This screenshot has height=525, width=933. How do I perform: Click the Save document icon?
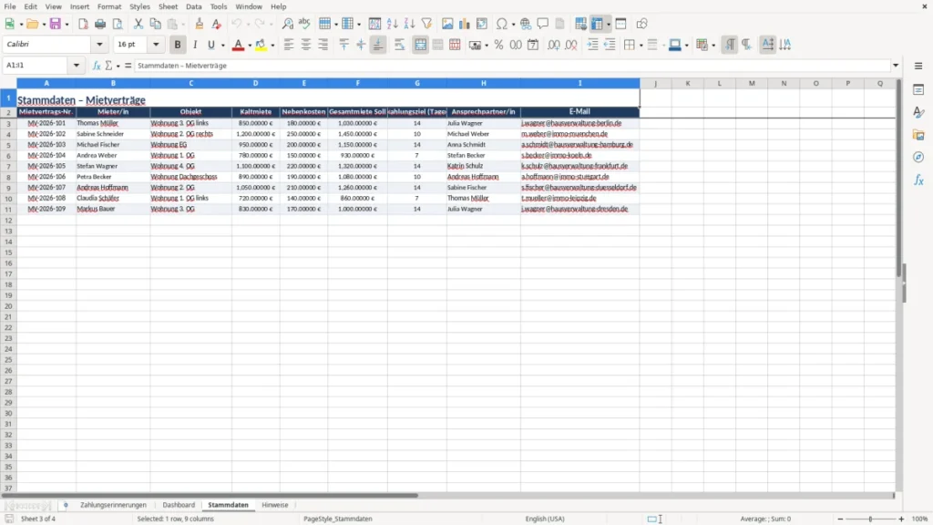pyautogui.click(x=56, y=24)
